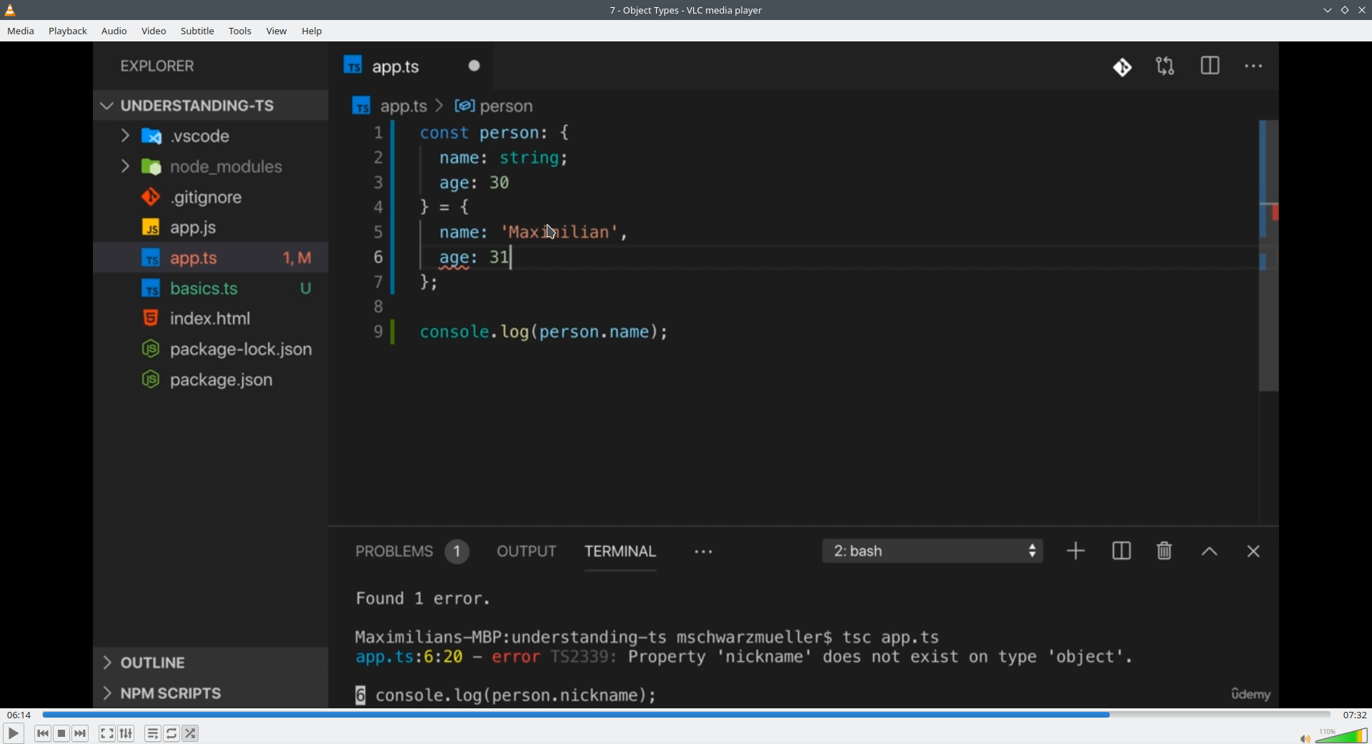The height and width of the screenshot is (744, 1372).
Task: Expand the .vscode folder
Action: click(x=211, y=136)
